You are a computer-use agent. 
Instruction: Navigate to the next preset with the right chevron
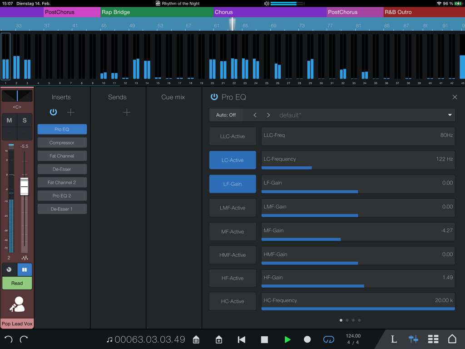point(268,115)
